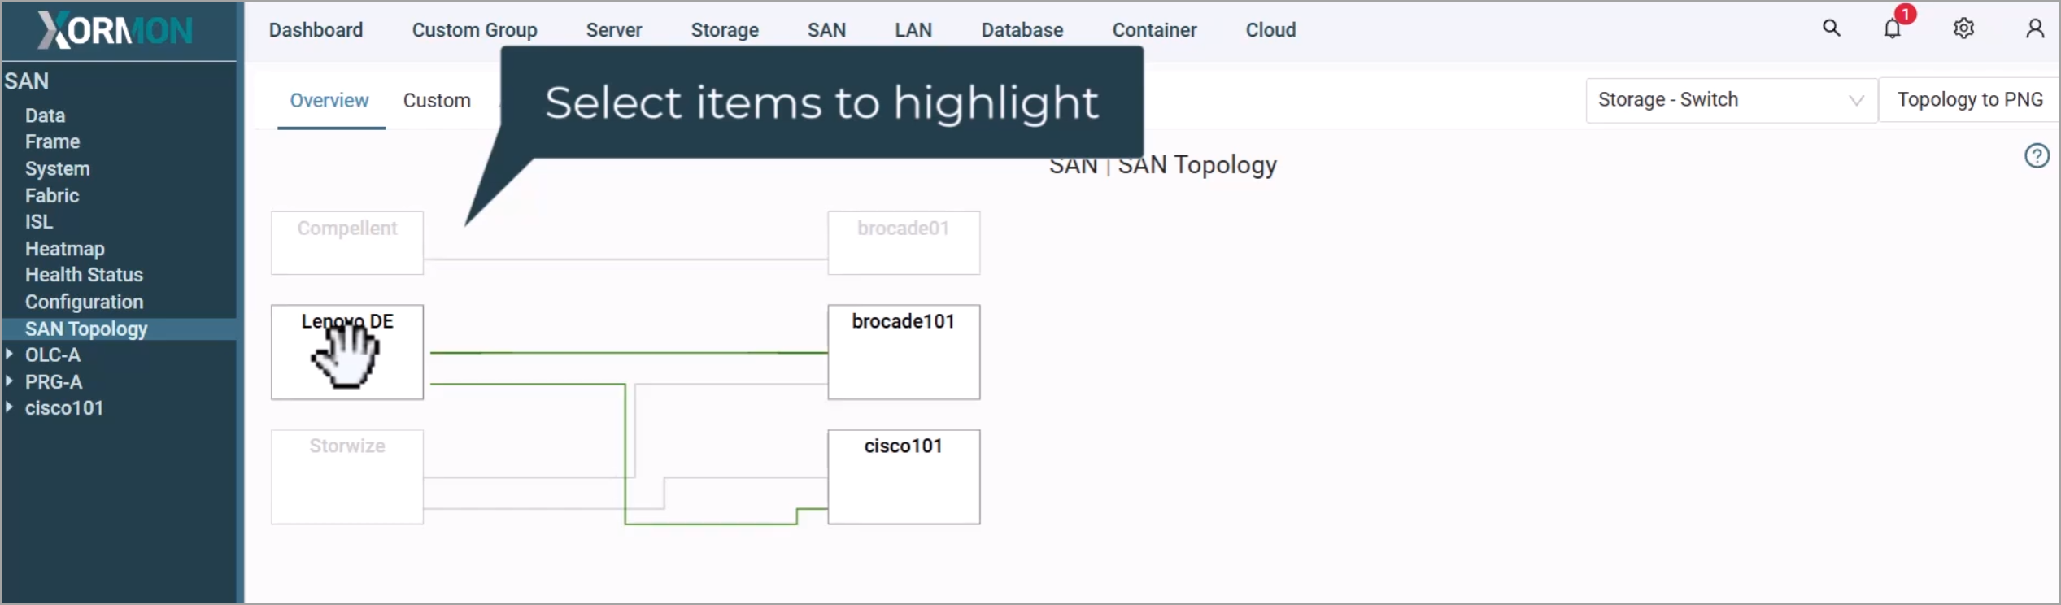Open the LAN menu
The width and height of the screenshot is (2061, 605).
(x=913, y=30)
